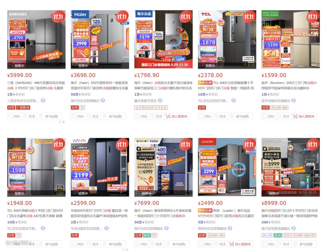Click chat icon beside 统帅京东自营旗舰店
The height and width of the screenshot is (251, 326).
pos(230,228)
